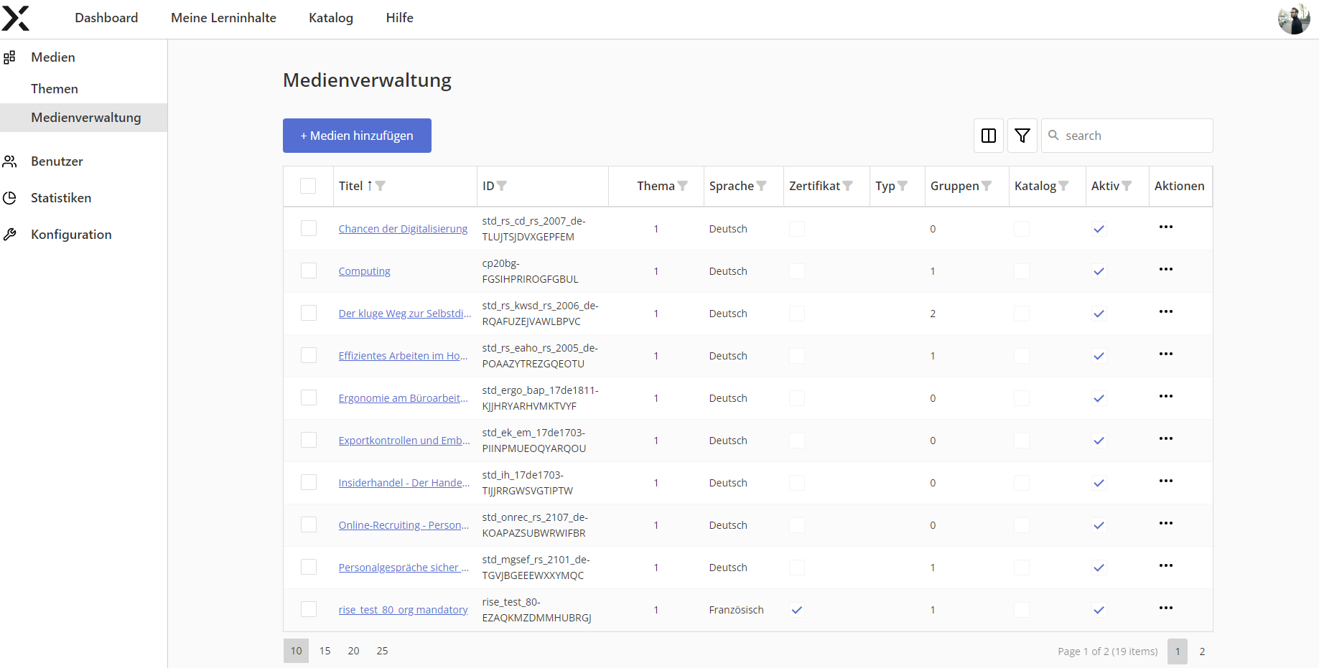Open the Sprache column filter

(x=762, y=186)
